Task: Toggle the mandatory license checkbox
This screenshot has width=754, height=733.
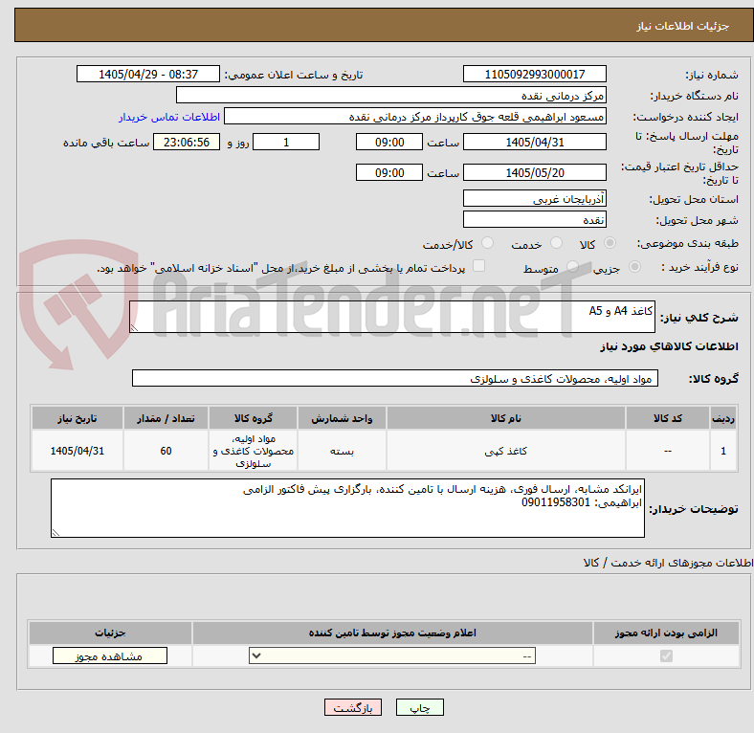Action: coord(666,655)
